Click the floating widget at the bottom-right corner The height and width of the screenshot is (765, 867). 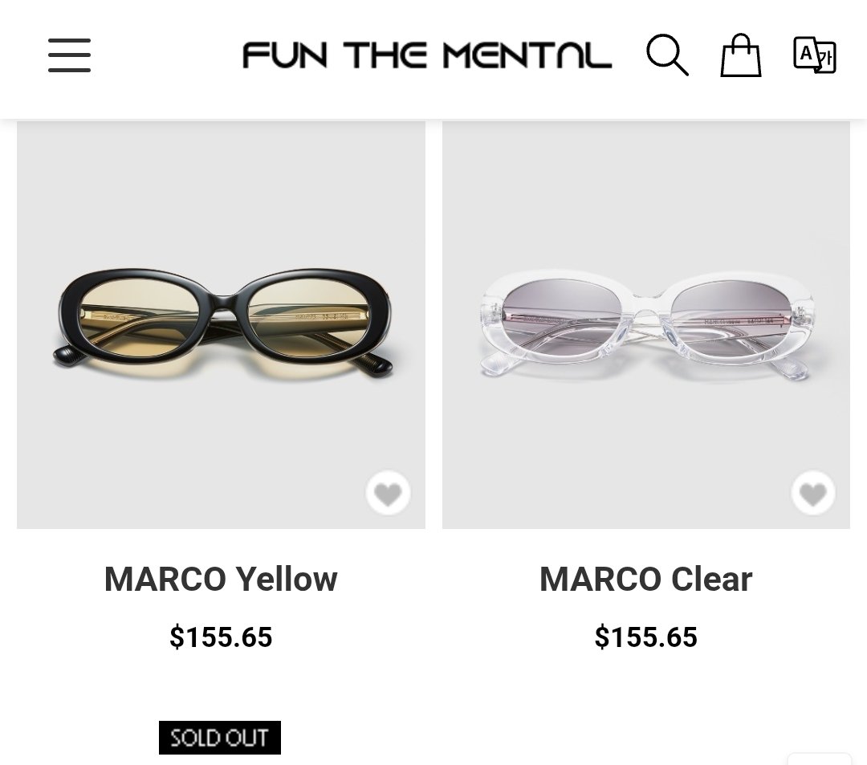coord(819,758)
